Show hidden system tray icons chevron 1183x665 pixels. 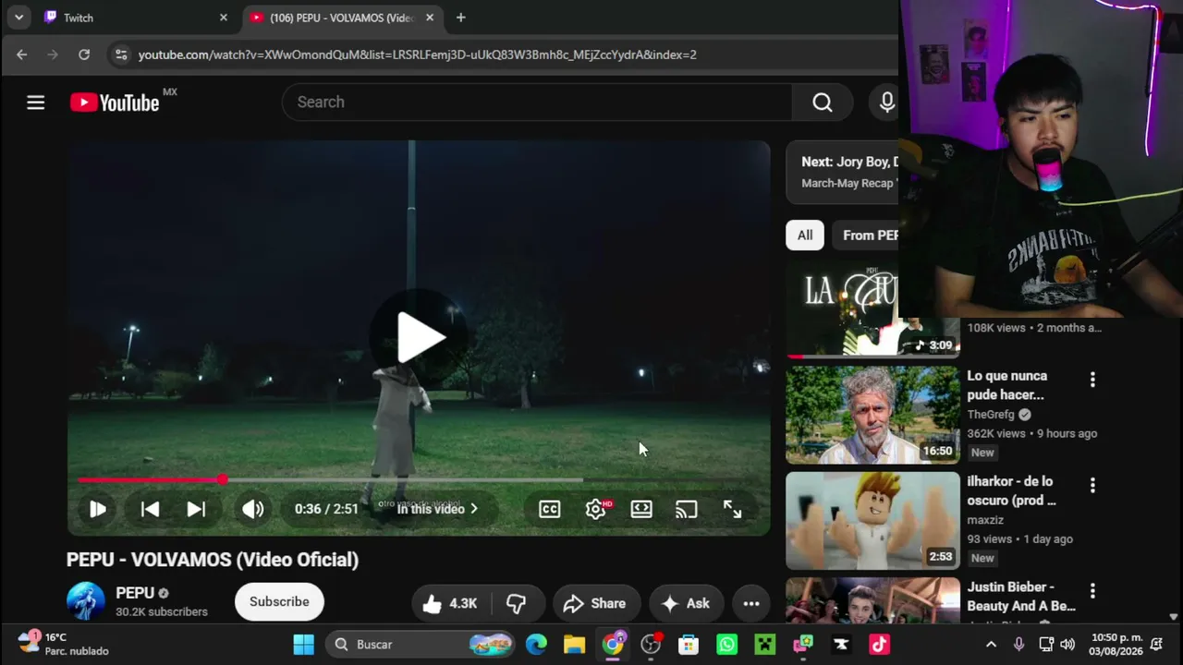point(991,645)
